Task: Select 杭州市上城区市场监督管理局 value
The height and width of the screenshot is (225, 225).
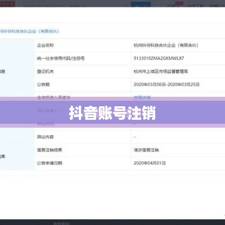Action: click(x=161, y=71)
